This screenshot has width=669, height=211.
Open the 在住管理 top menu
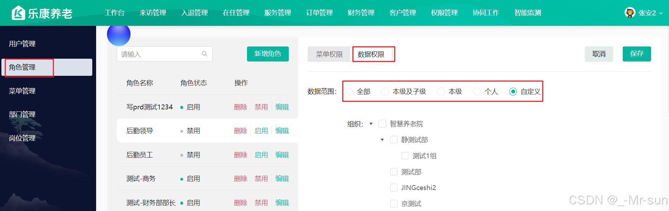click(236, 13)
